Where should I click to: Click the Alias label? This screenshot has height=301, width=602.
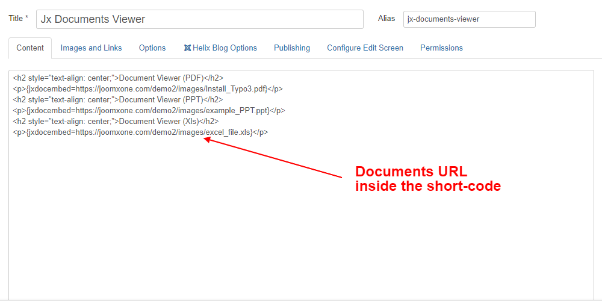(x=386, y=19)
